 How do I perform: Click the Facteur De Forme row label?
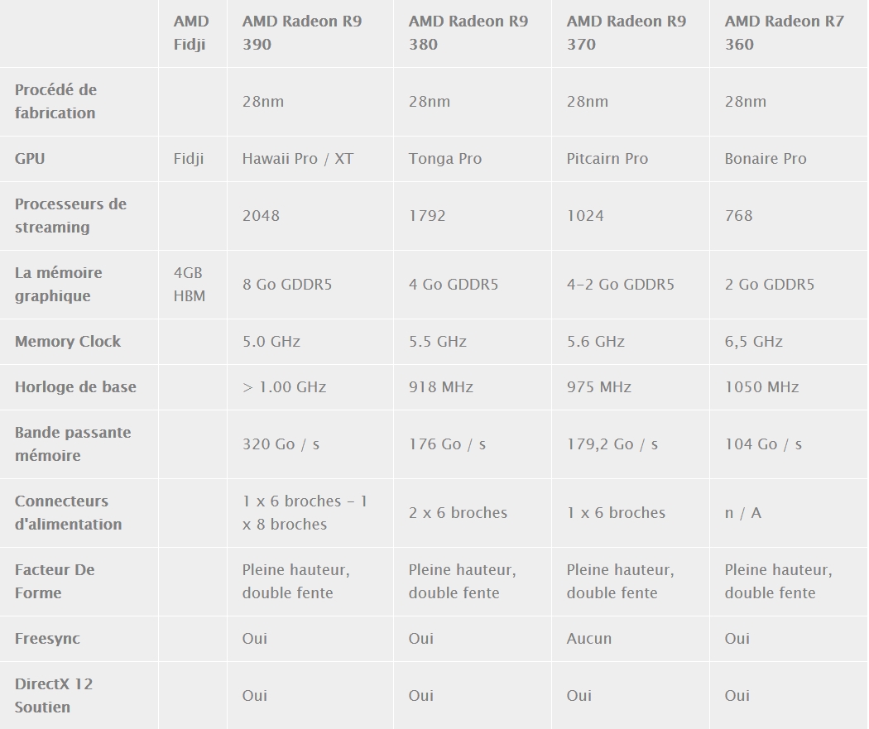[55, 581]
